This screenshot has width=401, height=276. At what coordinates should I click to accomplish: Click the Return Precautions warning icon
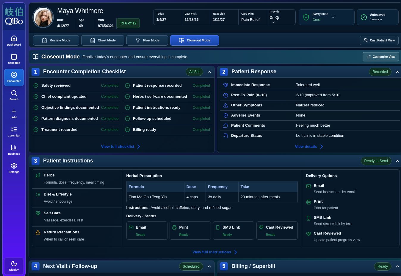(38, 232)
